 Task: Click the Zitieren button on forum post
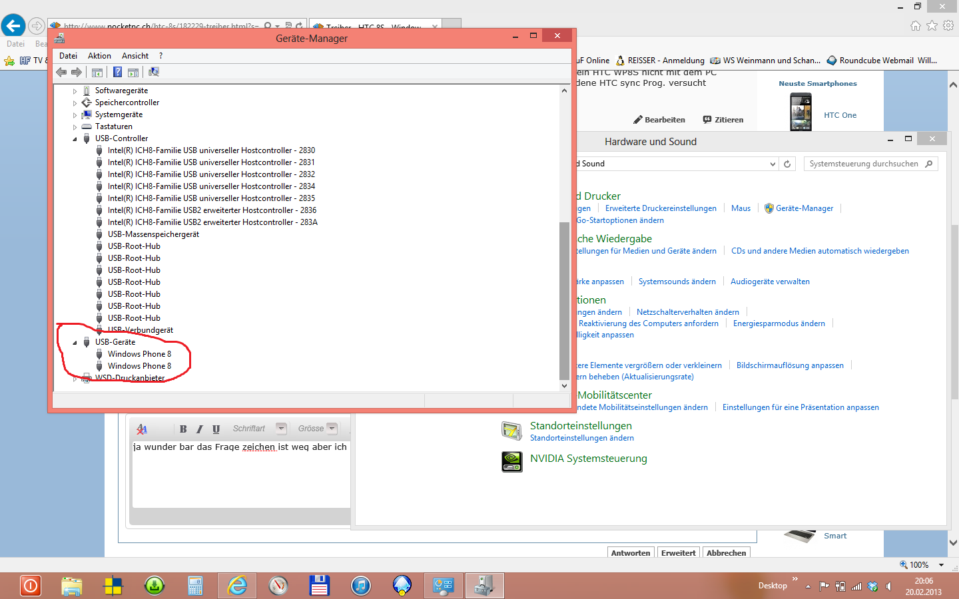723,120
